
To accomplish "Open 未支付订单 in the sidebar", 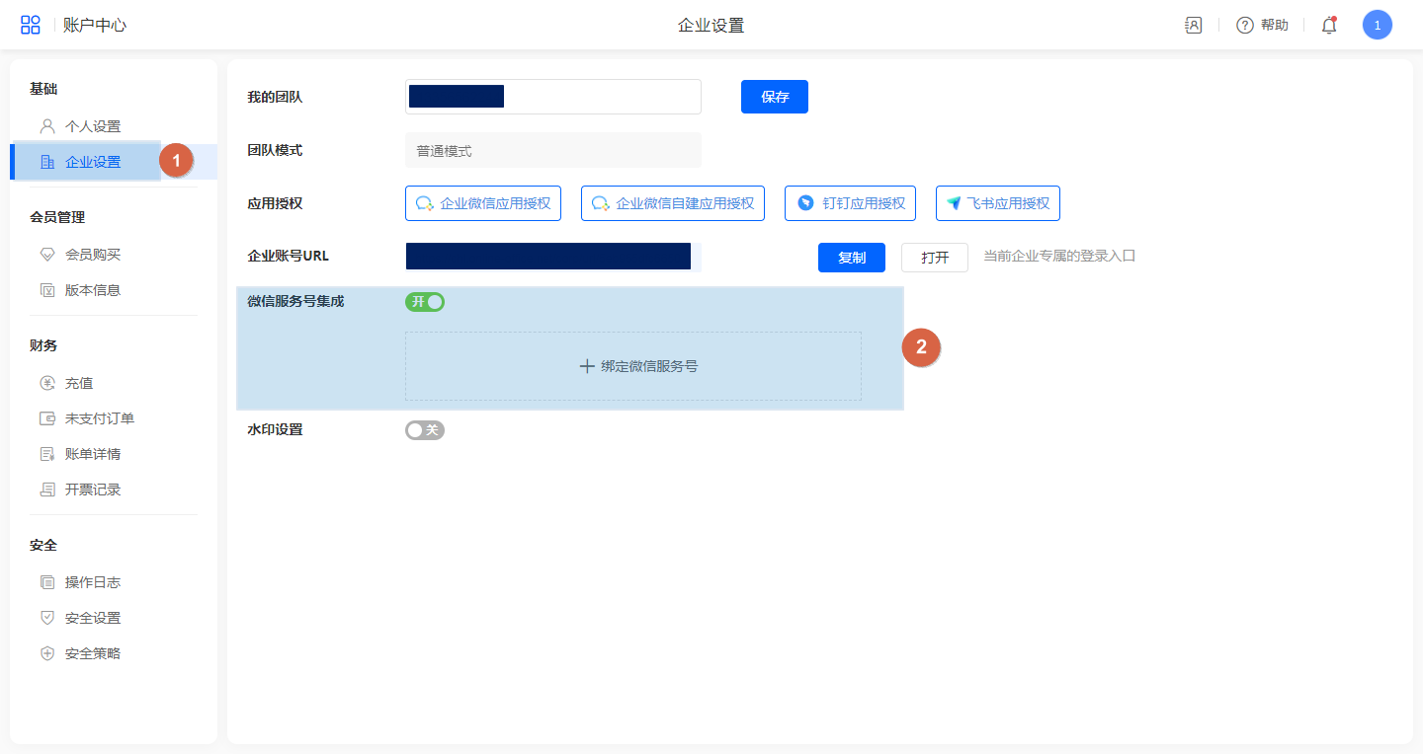I will coord(99,418).
